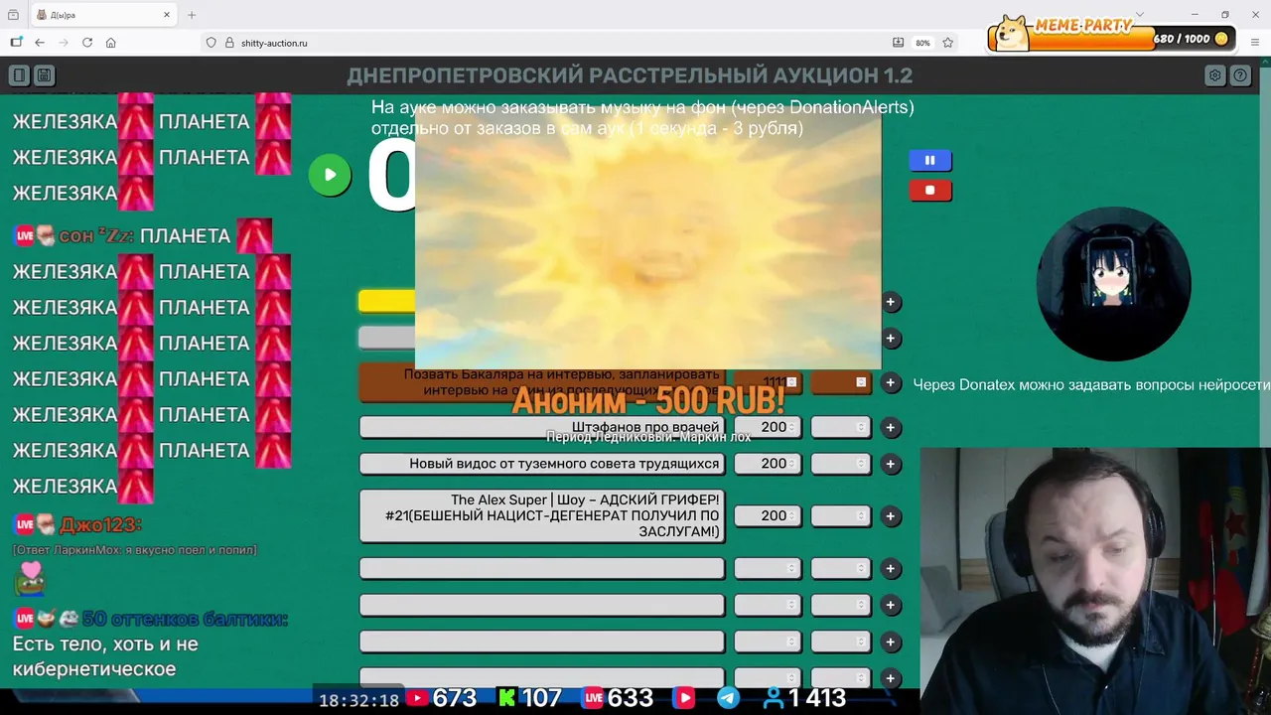Reload the shitty-auction.ru page
1271x715 pixels.
tap(87, 43)
